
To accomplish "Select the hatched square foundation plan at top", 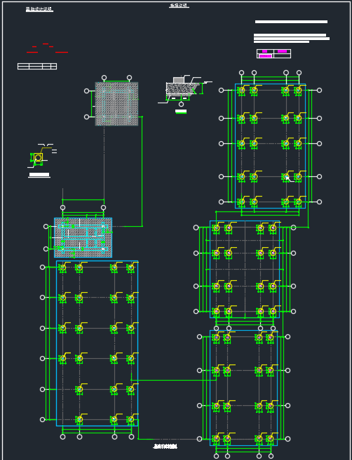I will coord(116,104).
